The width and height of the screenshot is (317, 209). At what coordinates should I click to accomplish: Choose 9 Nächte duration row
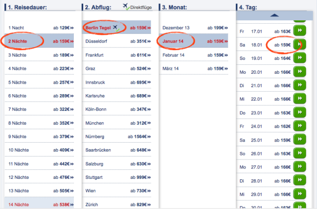pyautogui.click(x=39, y=137)
